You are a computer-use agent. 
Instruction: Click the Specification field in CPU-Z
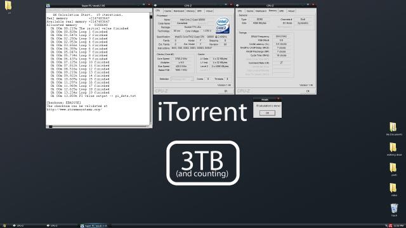click(x=200, y=37)
